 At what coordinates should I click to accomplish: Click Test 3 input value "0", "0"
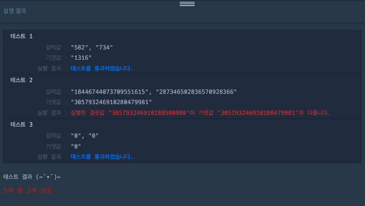coord(85,135)
